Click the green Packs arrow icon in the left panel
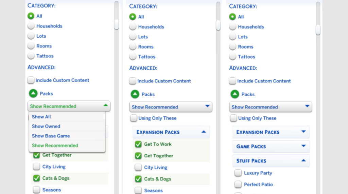The image size is (348, 194). pos(33,94)
